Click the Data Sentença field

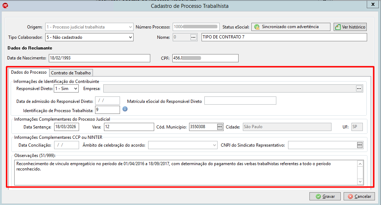click(67, 127)
